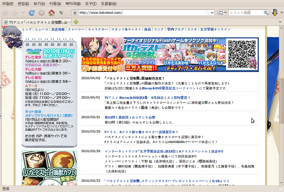Select the TVアニメ バカとテスト tab
The width and height of the screenshot is (284, 192).
(37, 22)
